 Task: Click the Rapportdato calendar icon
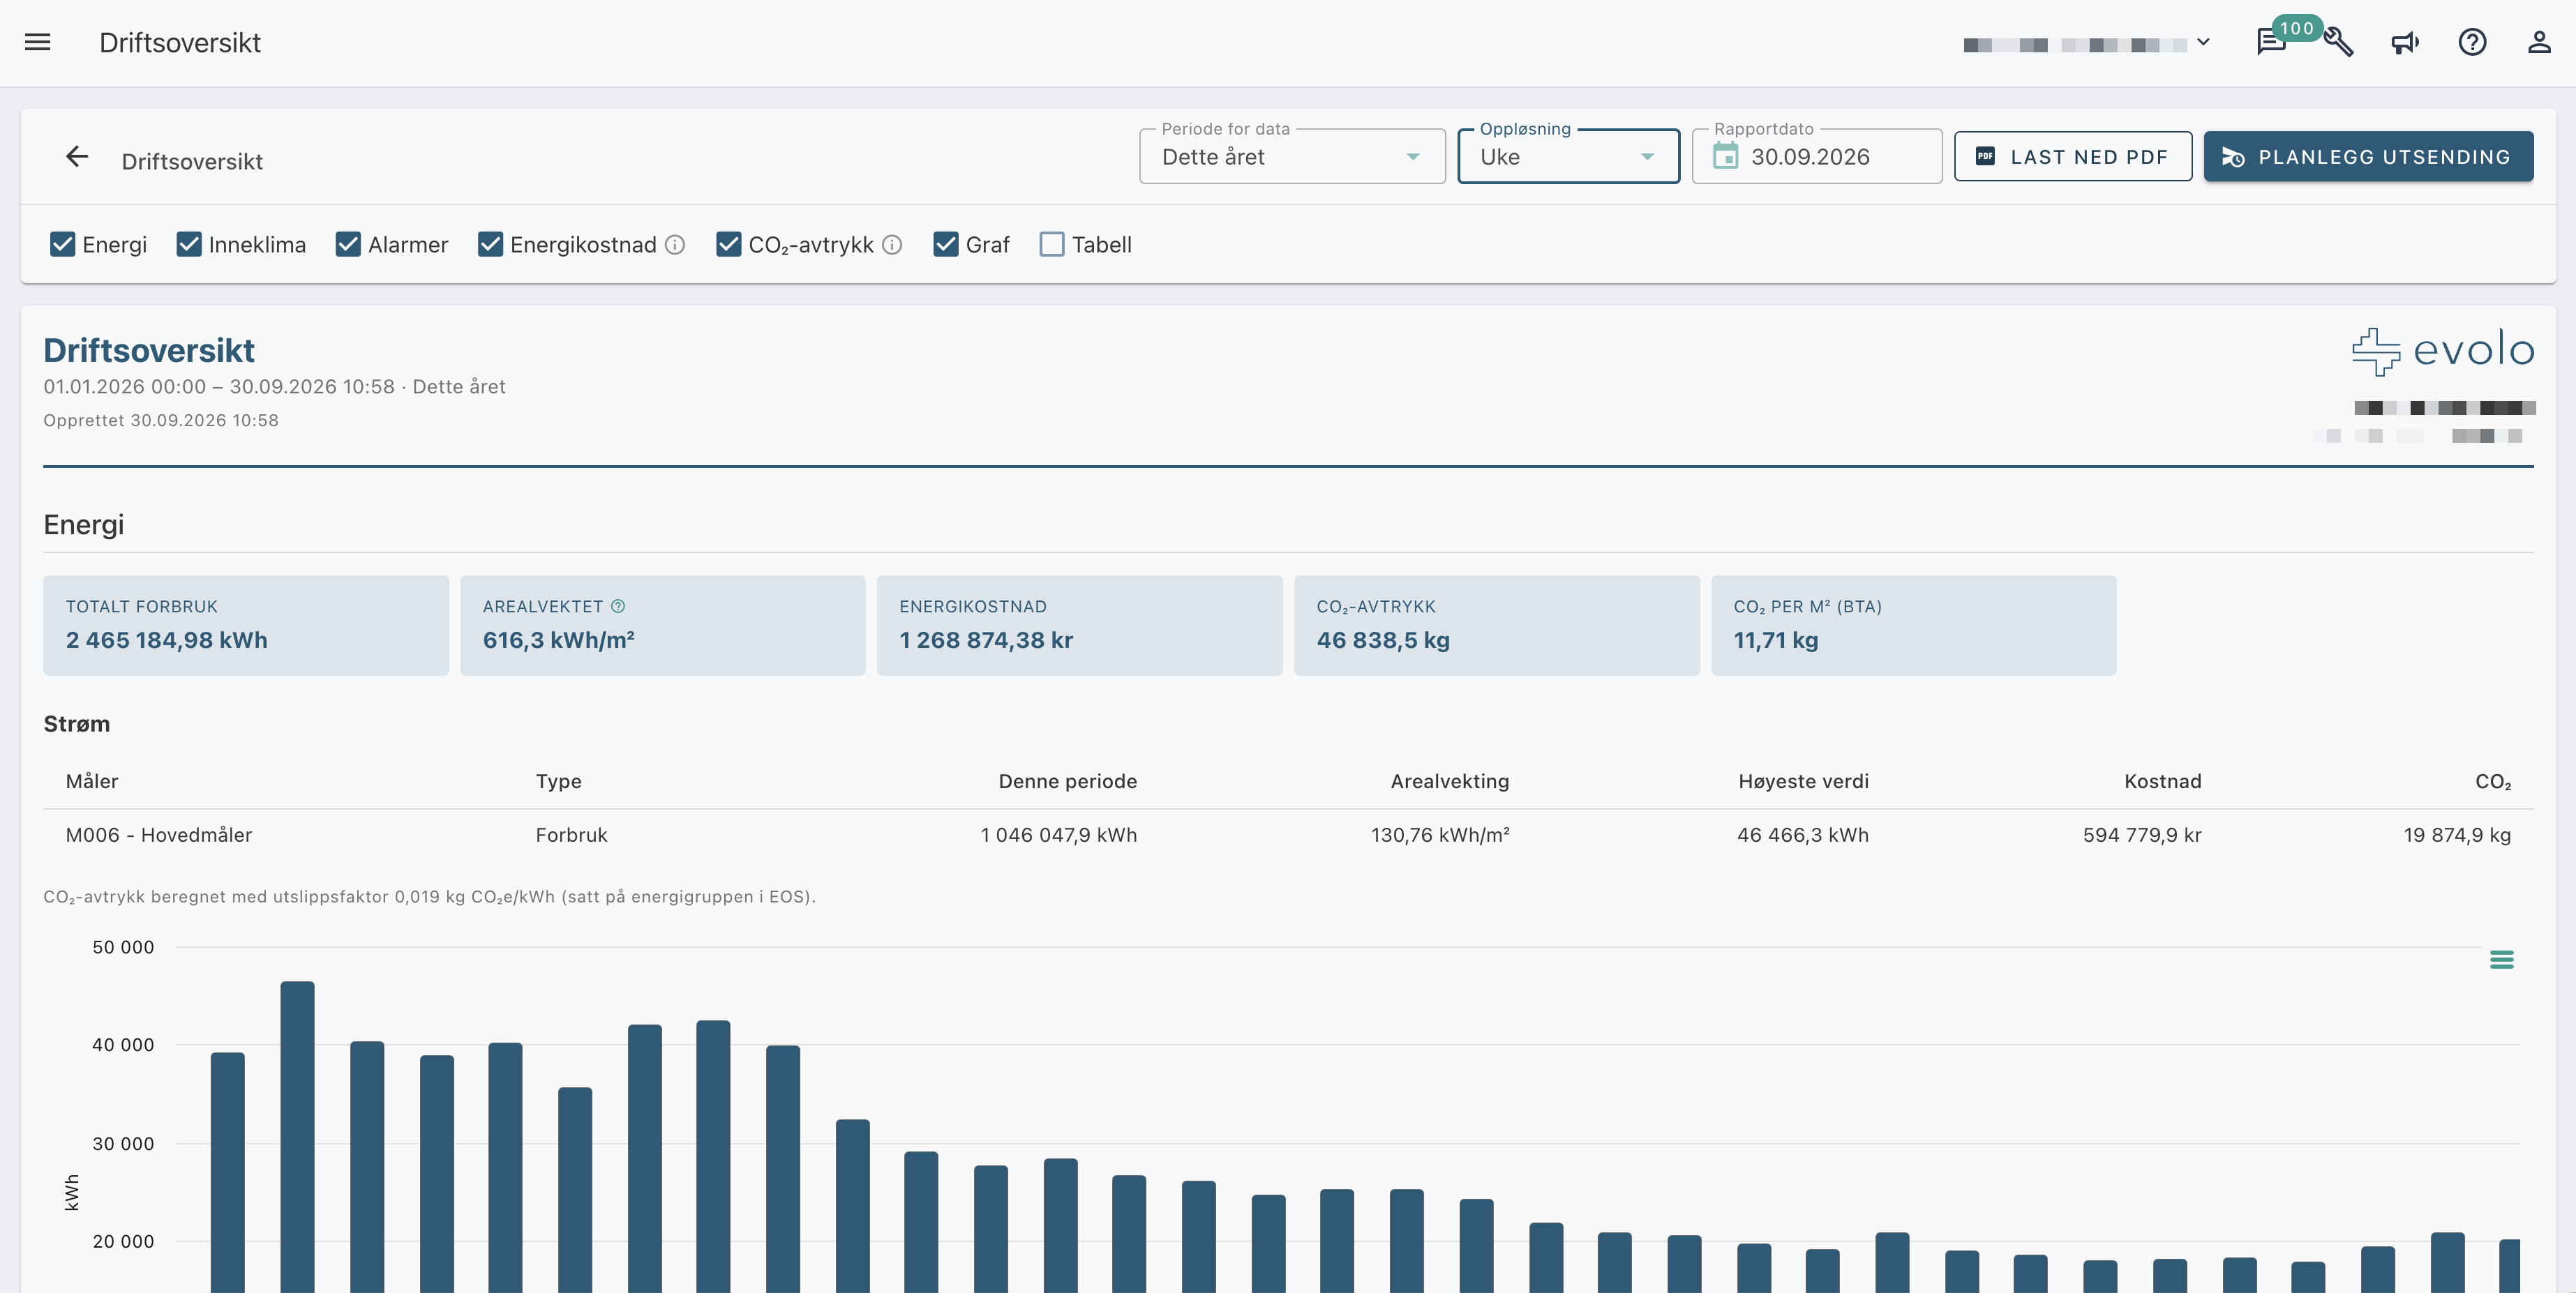(1725, 156)
